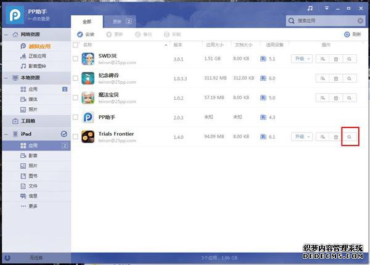The width and height of the screenshot is (370, 265).
Task: Tick the select-all checkbox in table header
Action: point(75,45)
